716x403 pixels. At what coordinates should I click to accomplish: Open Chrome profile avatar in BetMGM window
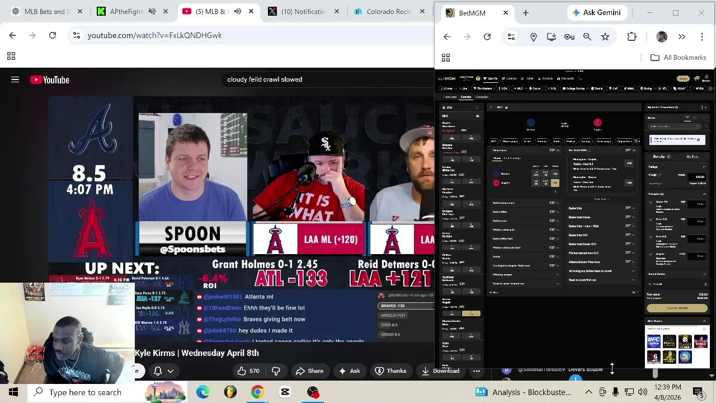click(x=662, y=37)
